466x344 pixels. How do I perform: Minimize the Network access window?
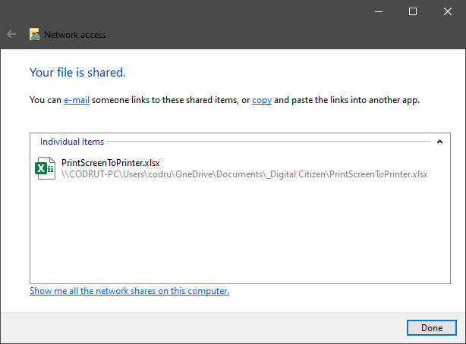[x=379, y=11]
